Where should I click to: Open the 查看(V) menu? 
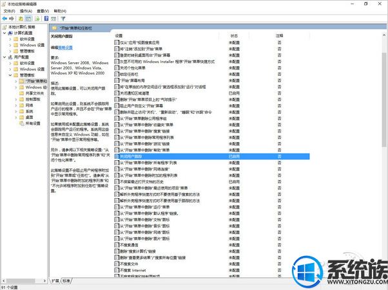coord(43,11)
